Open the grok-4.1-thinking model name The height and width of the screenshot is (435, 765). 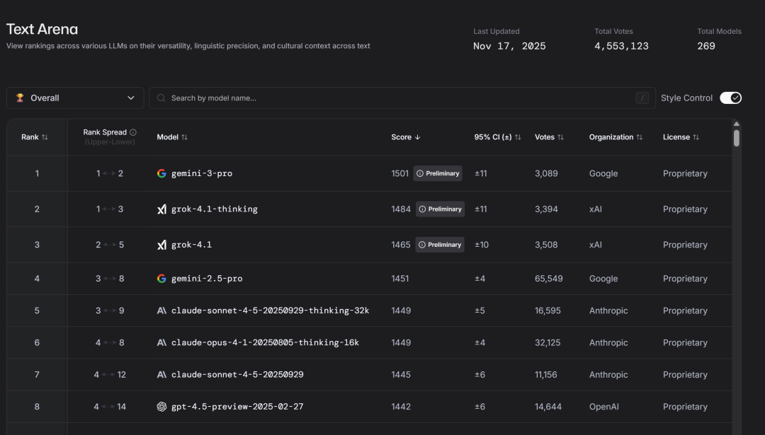(214, 209)
